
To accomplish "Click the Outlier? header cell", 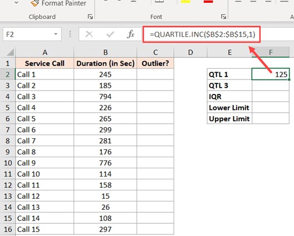I will pos(155,63).
